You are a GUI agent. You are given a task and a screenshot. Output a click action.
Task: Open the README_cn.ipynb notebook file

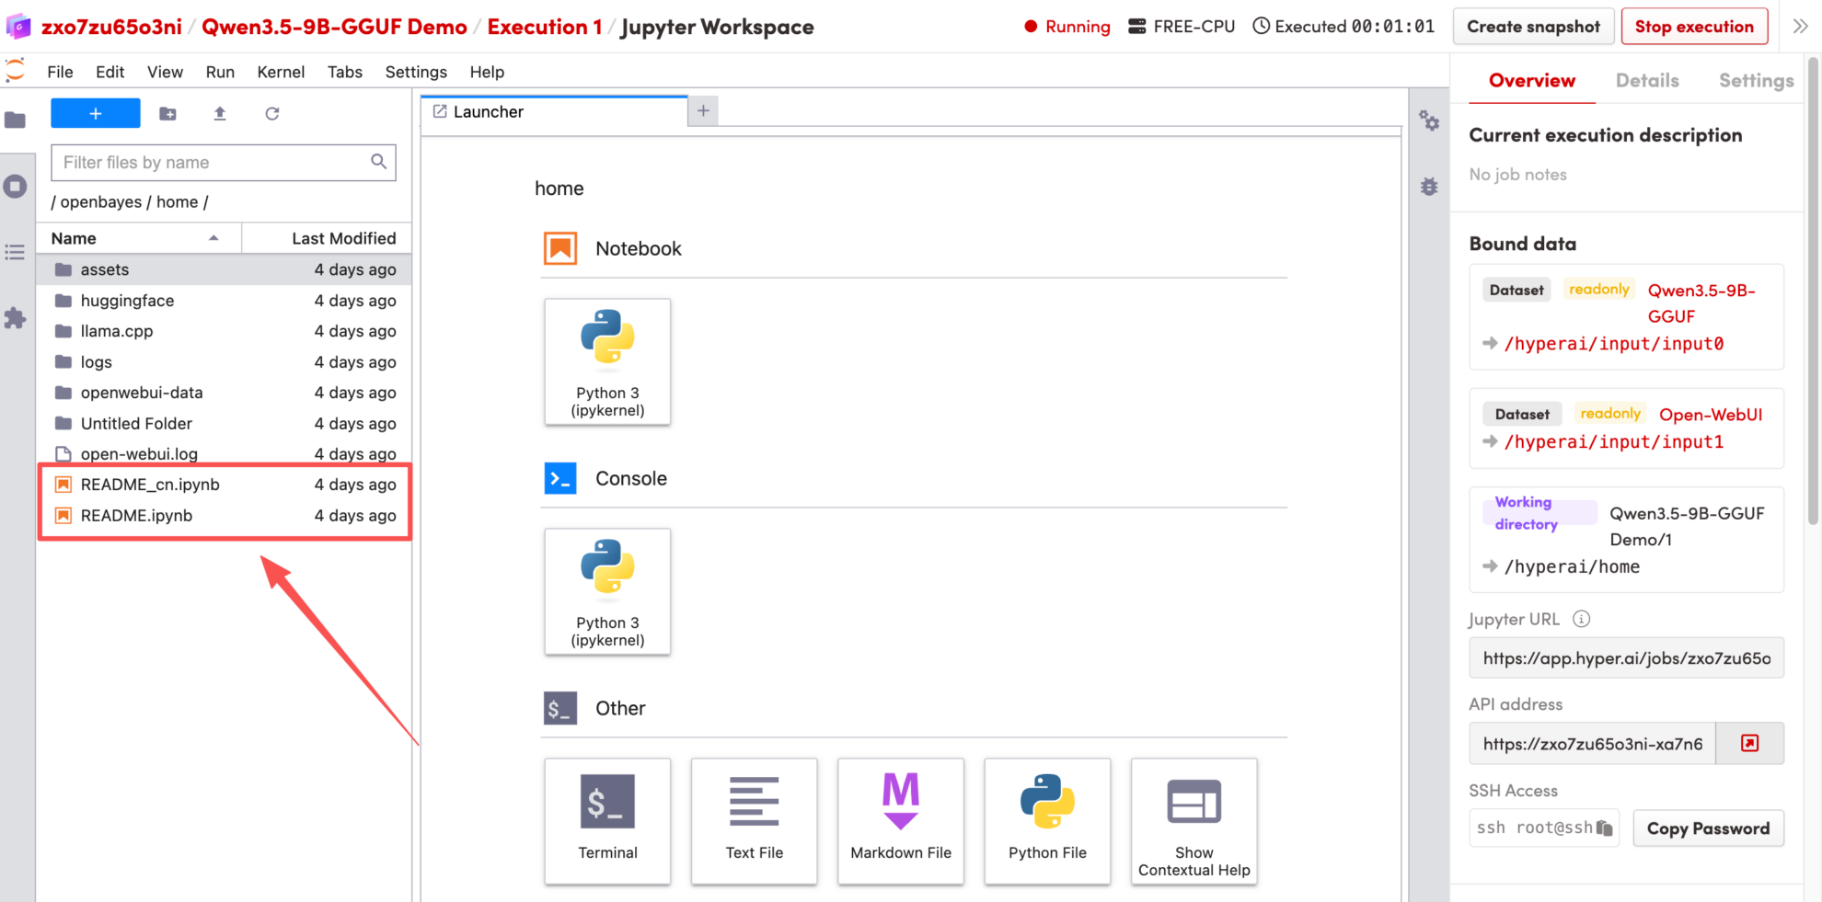[x=150, y=485]
